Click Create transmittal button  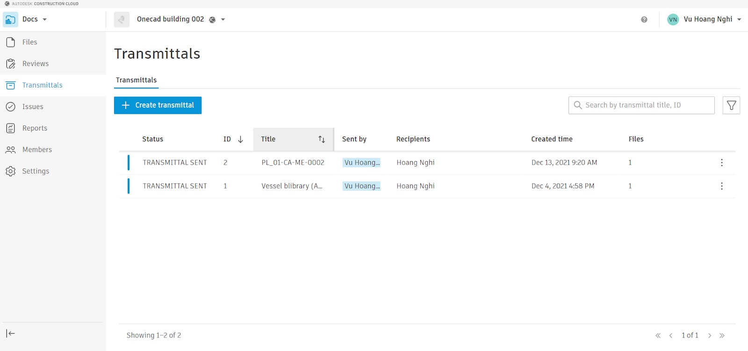coord(158,105)
